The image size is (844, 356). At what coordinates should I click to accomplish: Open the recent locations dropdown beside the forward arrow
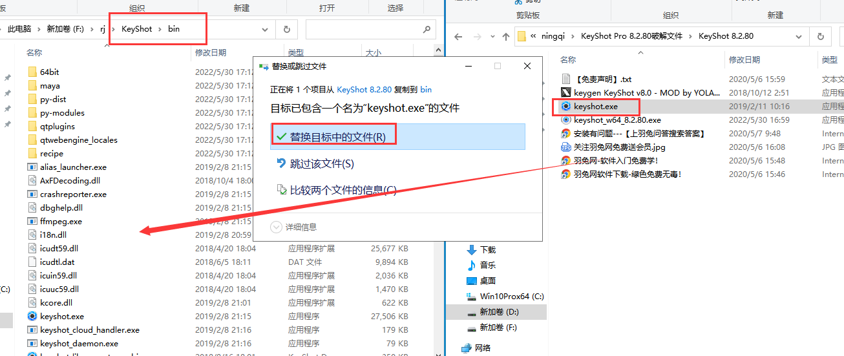coord(492,36)
